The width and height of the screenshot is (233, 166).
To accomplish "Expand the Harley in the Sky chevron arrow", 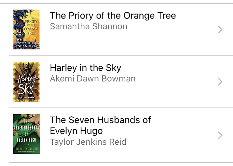I will coord(220,82).
